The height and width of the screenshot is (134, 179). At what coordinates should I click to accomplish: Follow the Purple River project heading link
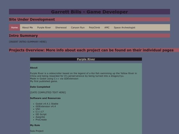click(x=86, y=59)
